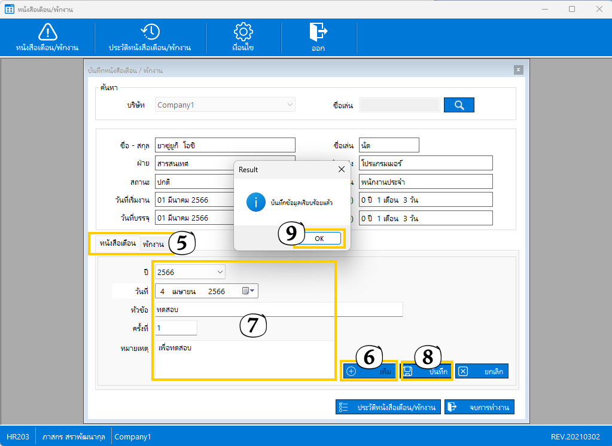Click the app icon in the title bar
612x446 pixels.
[10, 9]
